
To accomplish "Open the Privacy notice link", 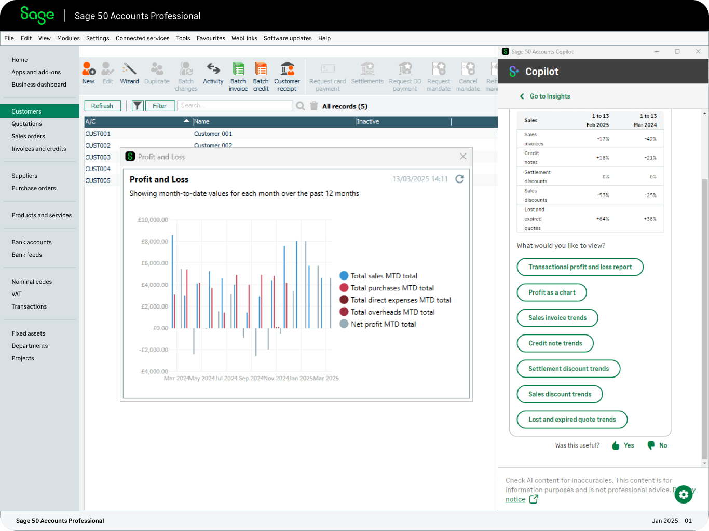I will point(516,499).
